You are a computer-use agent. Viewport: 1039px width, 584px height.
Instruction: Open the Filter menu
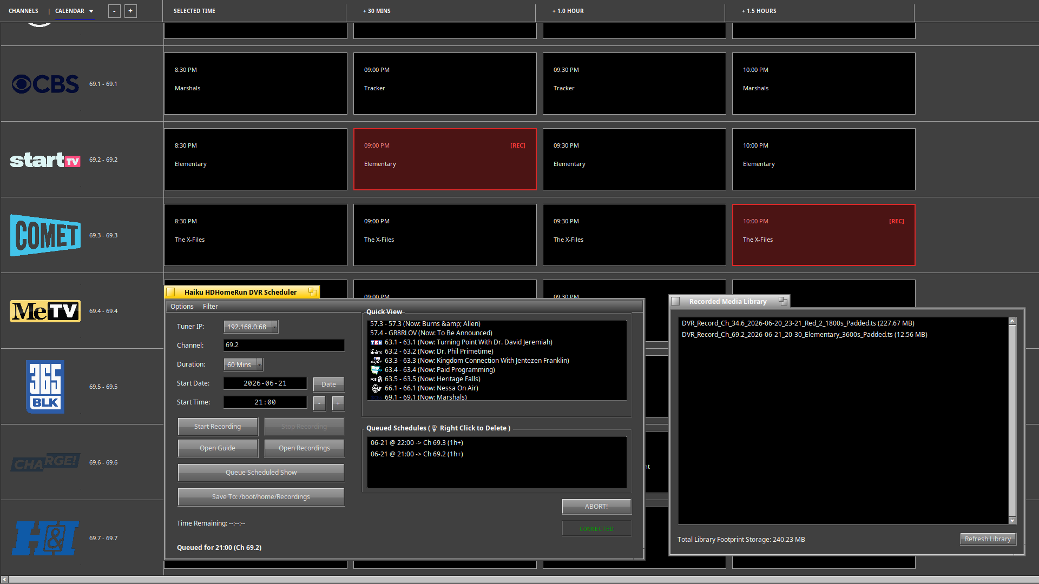click(211, 307)
